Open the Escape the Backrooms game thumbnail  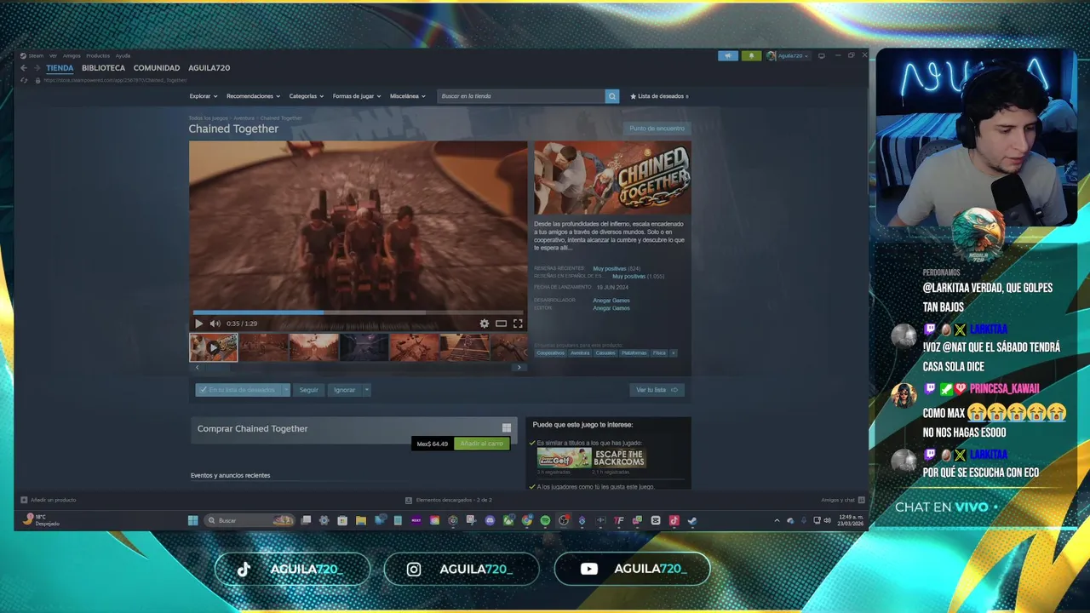(x=619, y=458)
